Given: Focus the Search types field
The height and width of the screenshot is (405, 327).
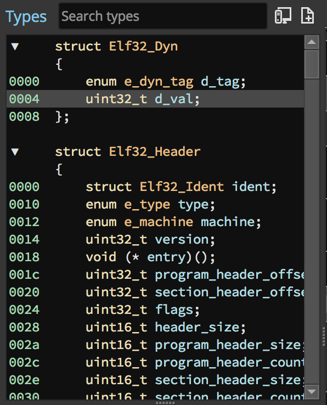Looking at the screenshot, I should point(163,16).
